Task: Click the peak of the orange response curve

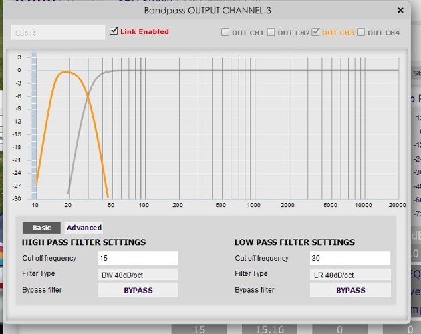Action: tap(65, 72)
